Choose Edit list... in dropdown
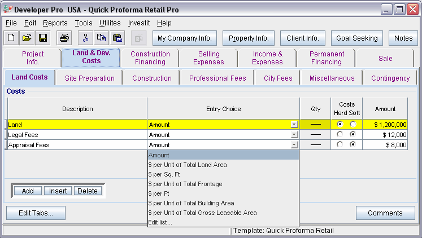 click(x=223, y=222)
